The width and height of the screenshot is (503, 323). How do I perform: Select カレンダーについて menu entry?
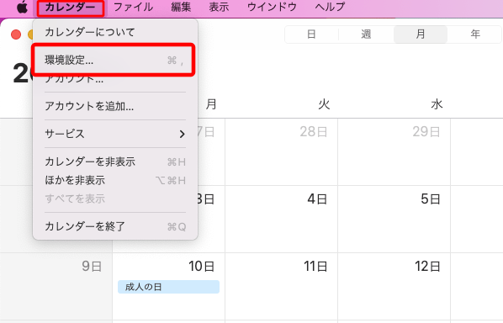[x=115, y=32]
